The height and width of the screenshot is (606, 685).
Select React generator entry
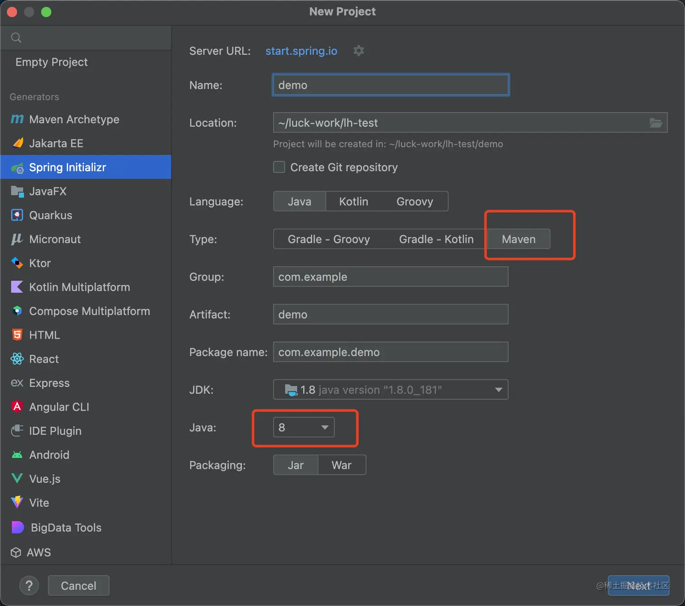click(86, 359)
